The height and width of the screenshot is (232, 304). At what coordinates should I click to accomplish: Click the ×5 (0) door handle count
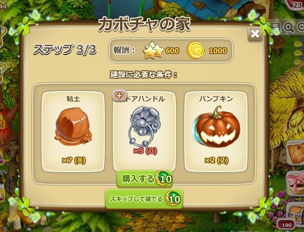tap(145, 151)
